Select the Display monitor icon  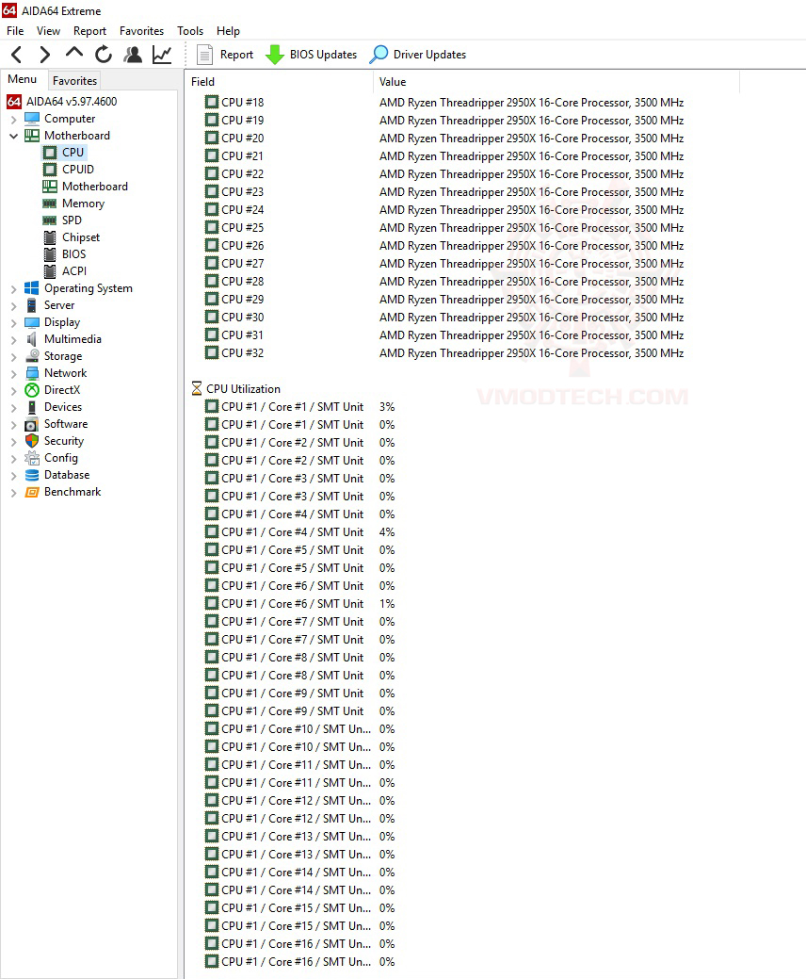[x=32, y=322]
